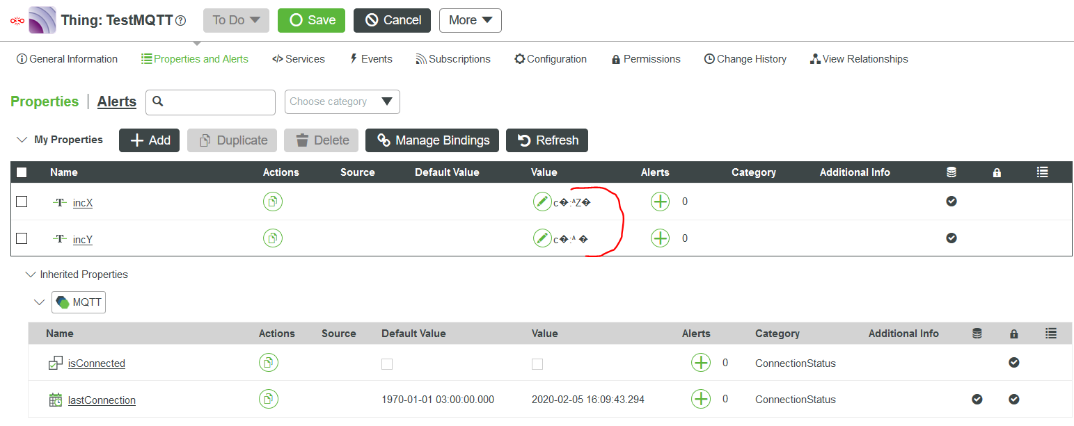The width and height of the screenshot is (1074, 426).
Task: Open the To Do status dropdown
Action: [236, 20]
